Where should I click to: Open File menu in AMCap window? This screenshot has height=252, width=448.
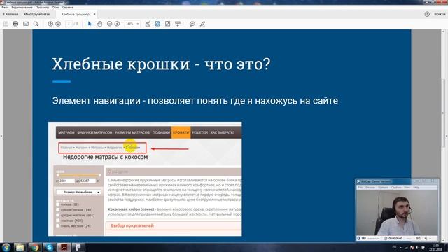[x=360, y=188]
